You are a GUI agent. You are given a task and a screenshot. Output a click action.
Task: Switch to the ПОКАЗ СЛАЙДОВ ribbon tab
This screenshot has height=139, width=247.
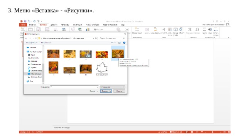(x=93, y=25)
